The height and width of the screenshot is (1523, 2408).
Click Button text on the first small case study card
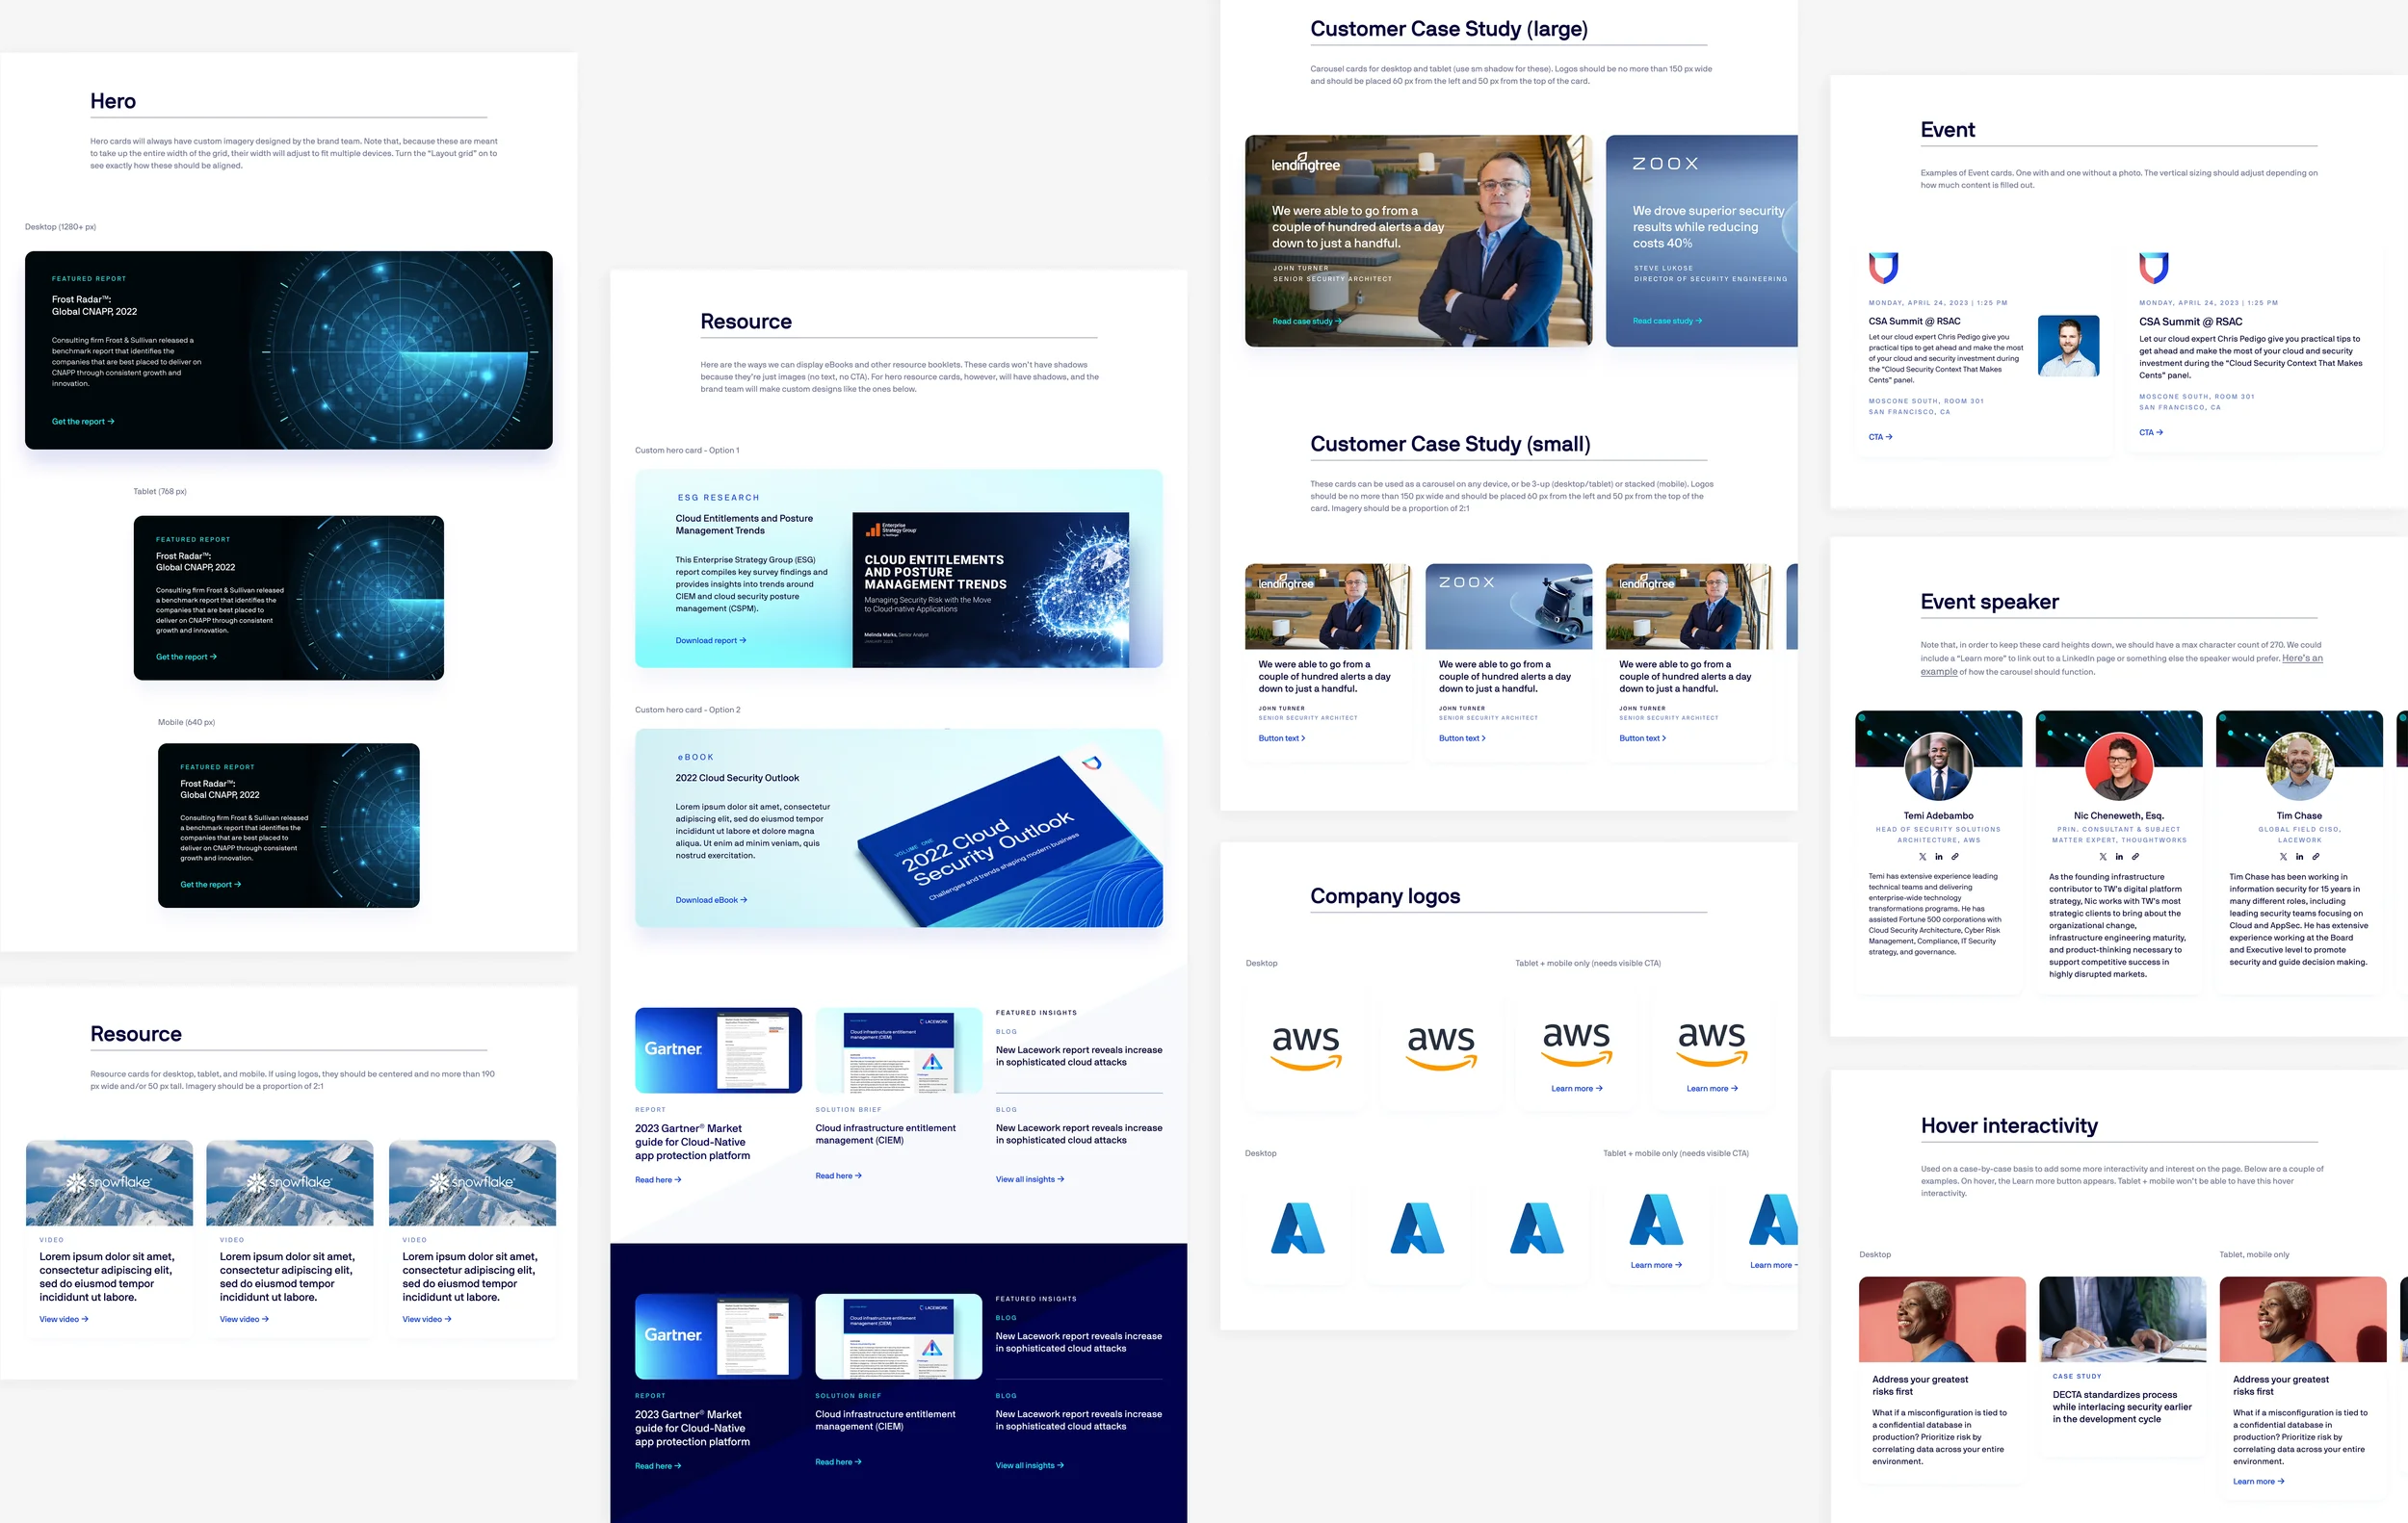point(1281,737)
